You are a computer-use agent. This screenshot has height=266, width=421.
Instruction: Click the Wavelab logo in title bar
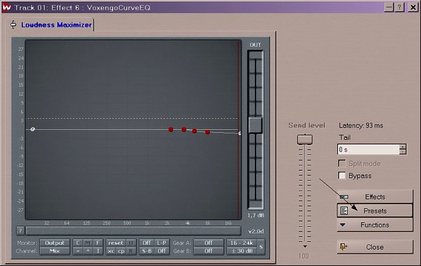6,7
